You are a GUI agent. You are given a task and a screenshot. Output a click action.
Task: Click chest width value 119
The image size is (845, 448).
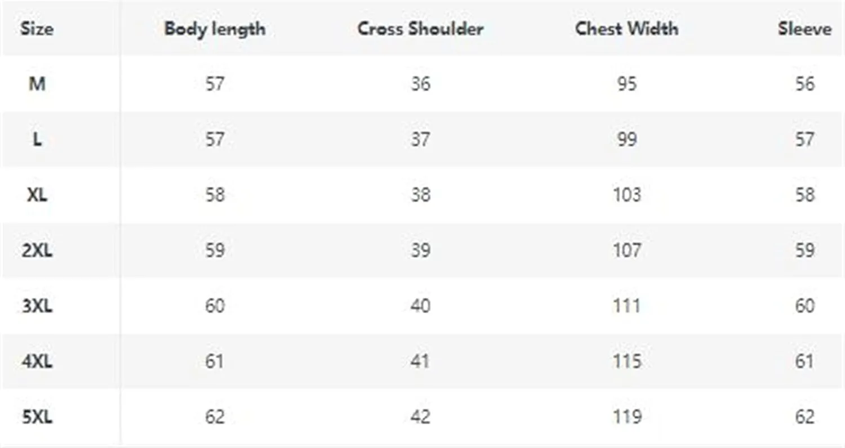tap(626, 416)
